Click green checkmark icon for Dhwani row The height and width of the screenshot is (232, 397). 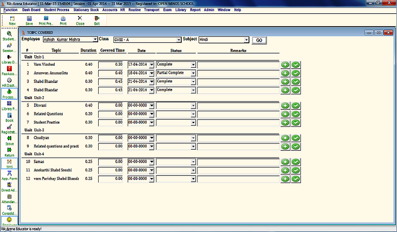pyautogui.click(x=296, y=106)
